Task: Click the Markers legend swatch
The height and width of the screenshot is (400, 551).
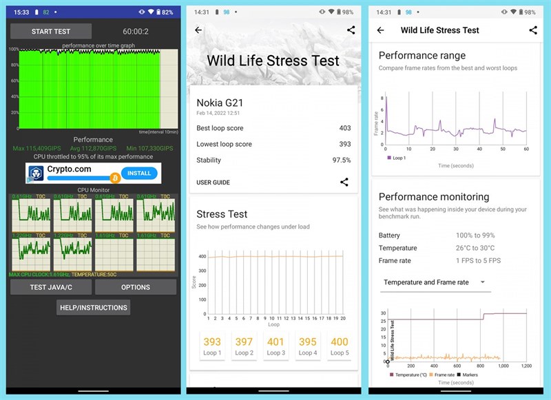Action: [x=459, y=375]
